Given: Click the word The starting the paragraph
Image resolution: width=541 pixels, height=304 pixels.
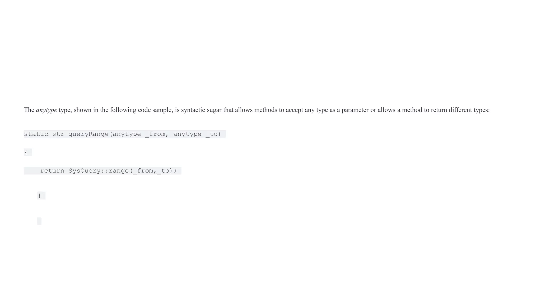Looking at the screenshot, I should pyautogui.click(x=29, y=110).
